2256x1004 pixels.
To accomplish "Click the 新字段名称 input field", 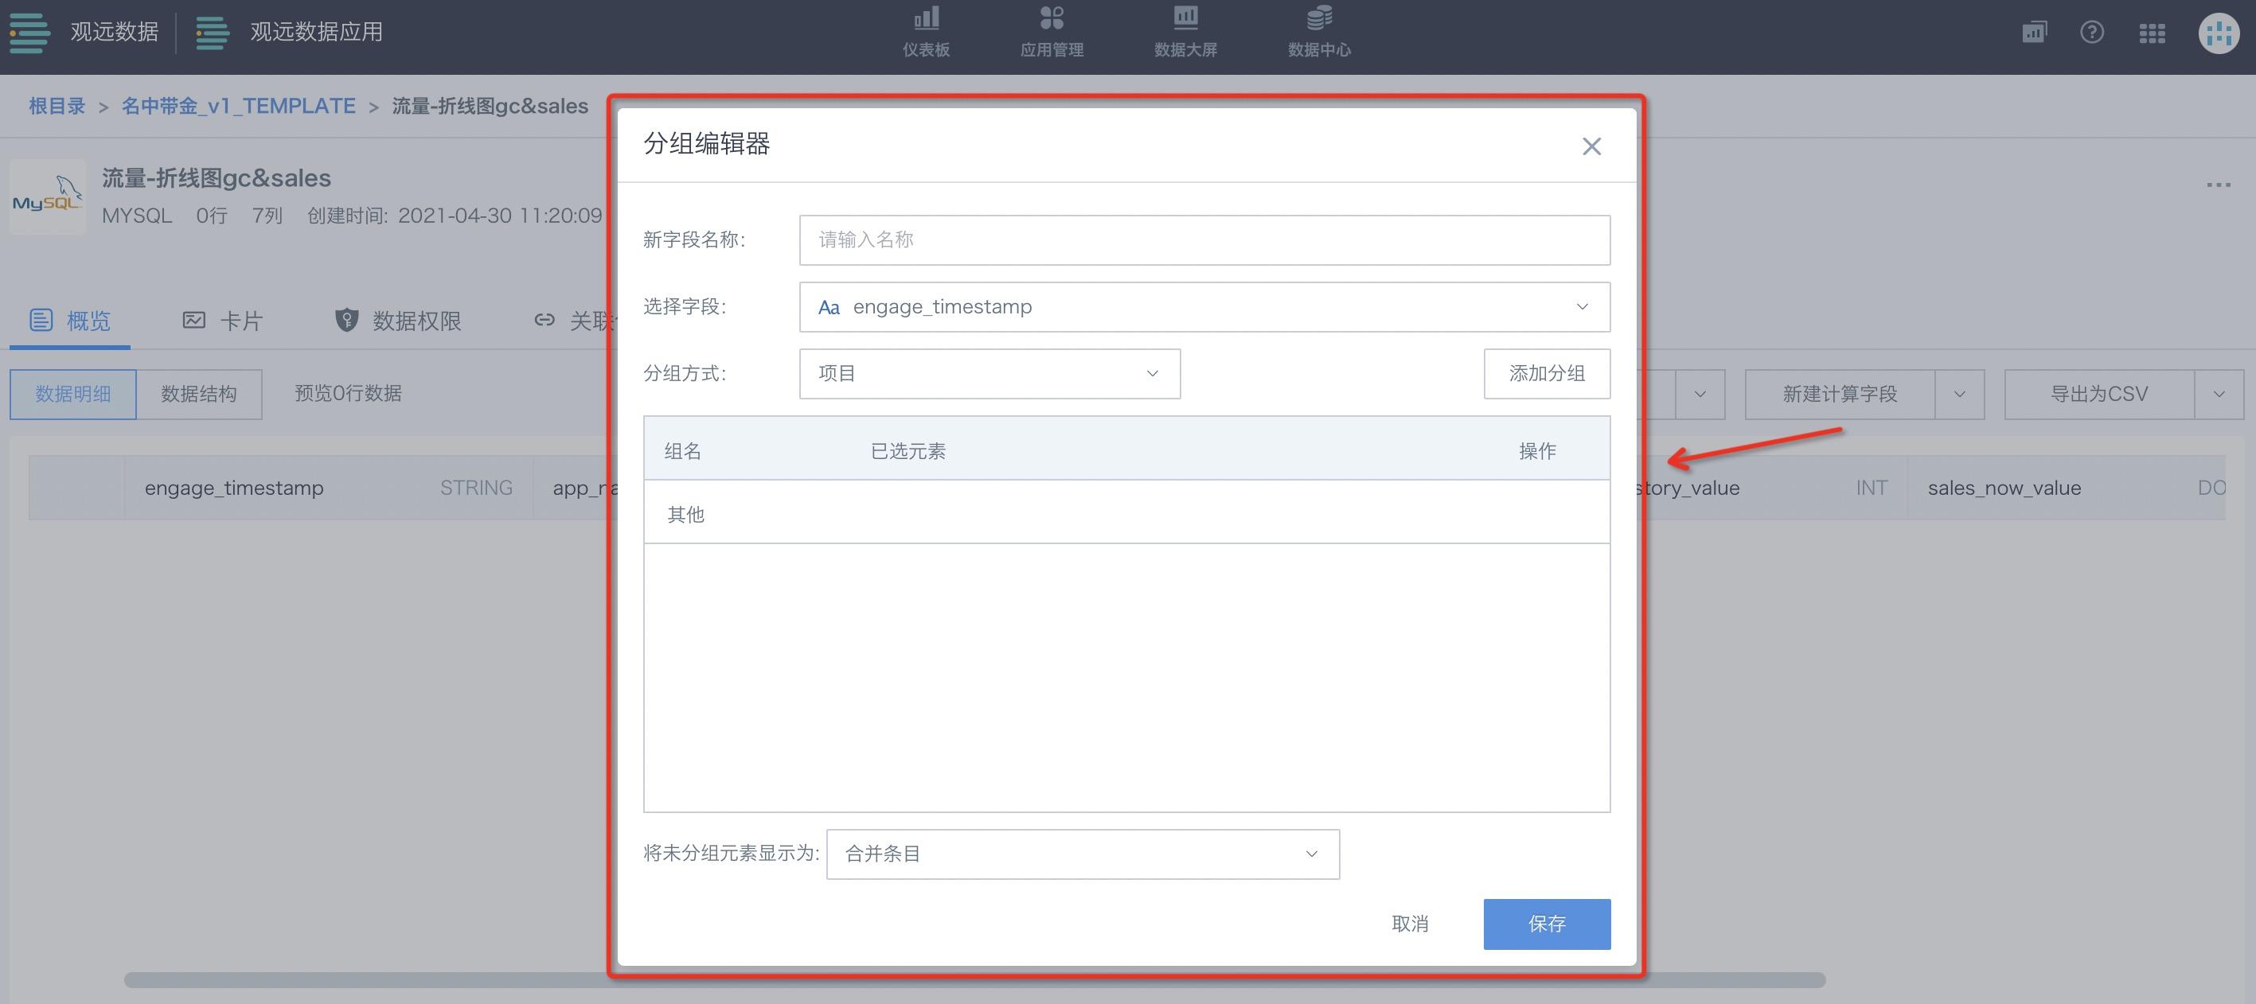I will (x=1204, y=239).
